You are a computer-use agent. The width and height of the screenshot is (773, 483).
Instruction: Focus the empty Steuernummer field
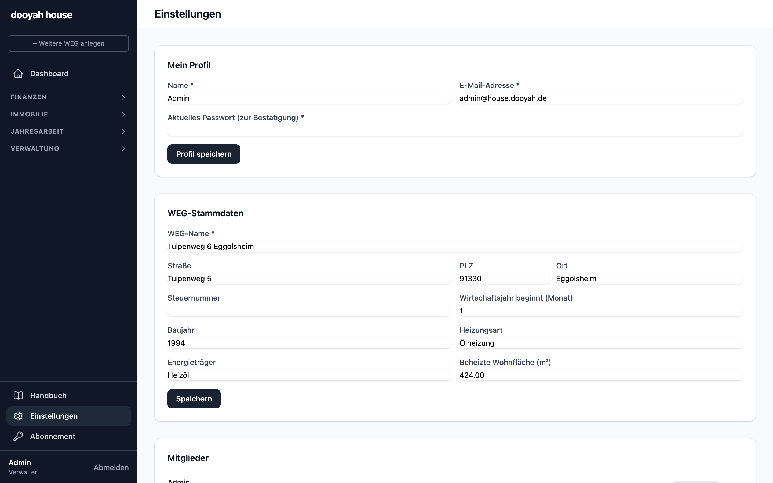pyautogui.click(x=309, y=311)
